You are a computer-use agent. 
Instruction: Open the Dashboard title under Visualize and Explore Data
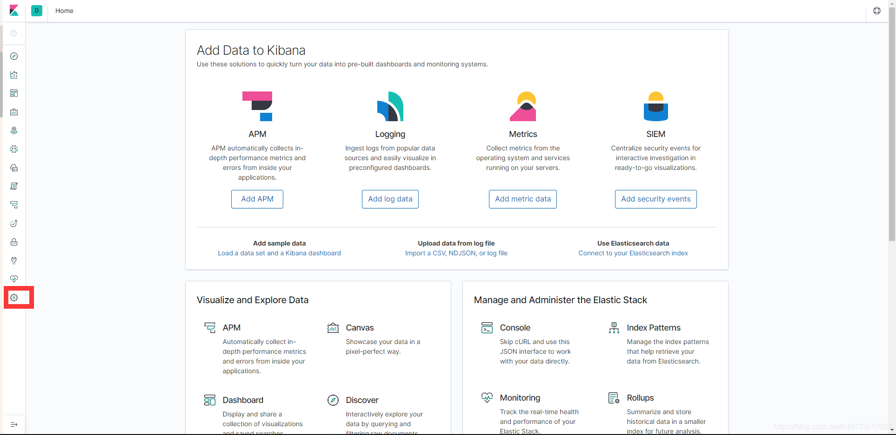click(x=243, y=400)
